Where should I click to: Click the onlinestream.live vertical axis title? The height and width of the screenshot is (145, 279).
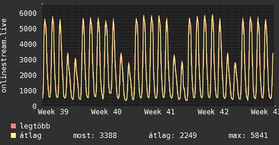(x=4, y=56)
